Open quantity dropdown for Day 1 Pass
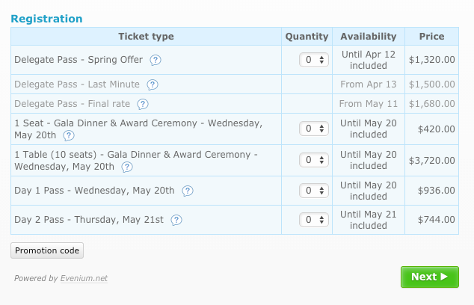Image resolution: width=474 pixels, height=305 pixels. coord(314,191)
